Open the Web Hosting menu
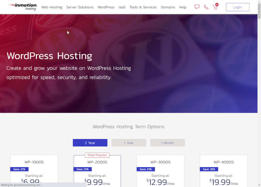This screenshot has height=187, width=261. click(x=52, y=7)
